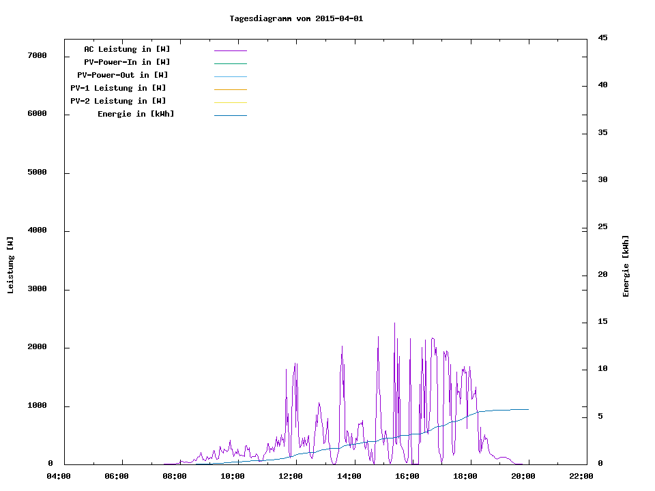The width and height of the screenshot is (655, 491).
Task: Click the 7000 label on the power axis
Action: coord(37,55)
